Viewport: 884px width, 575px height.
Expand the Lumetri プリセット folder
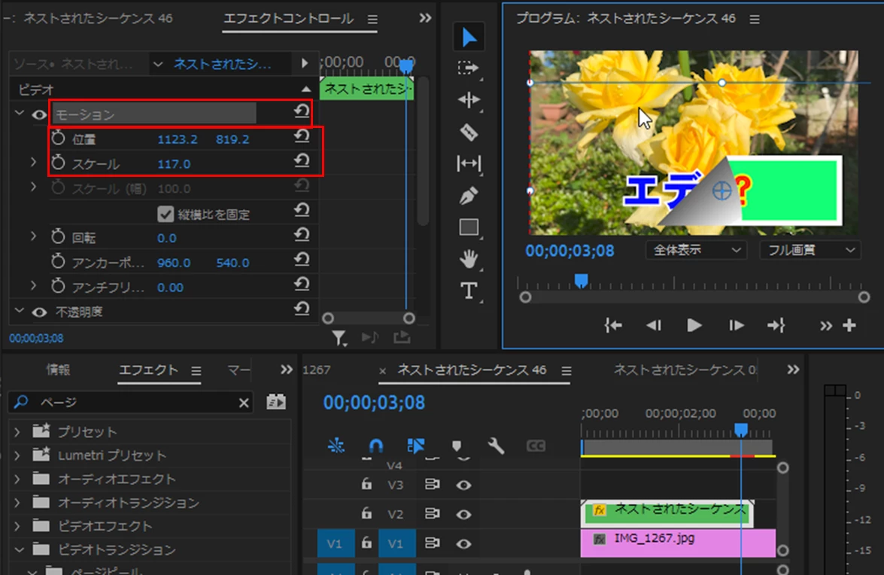(17, 455)
